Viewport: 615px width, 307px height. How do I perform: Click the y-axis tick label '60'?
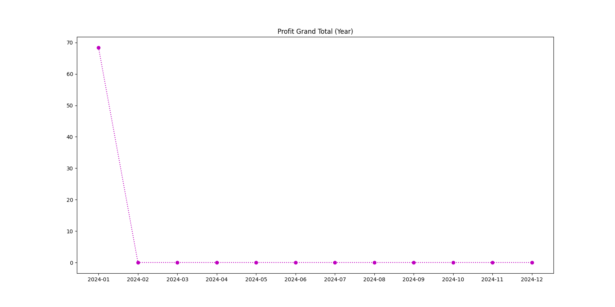click(70, 74)
